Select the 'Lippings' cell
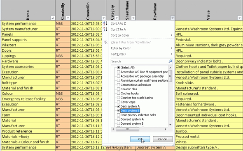 click(x=28, y=56)
